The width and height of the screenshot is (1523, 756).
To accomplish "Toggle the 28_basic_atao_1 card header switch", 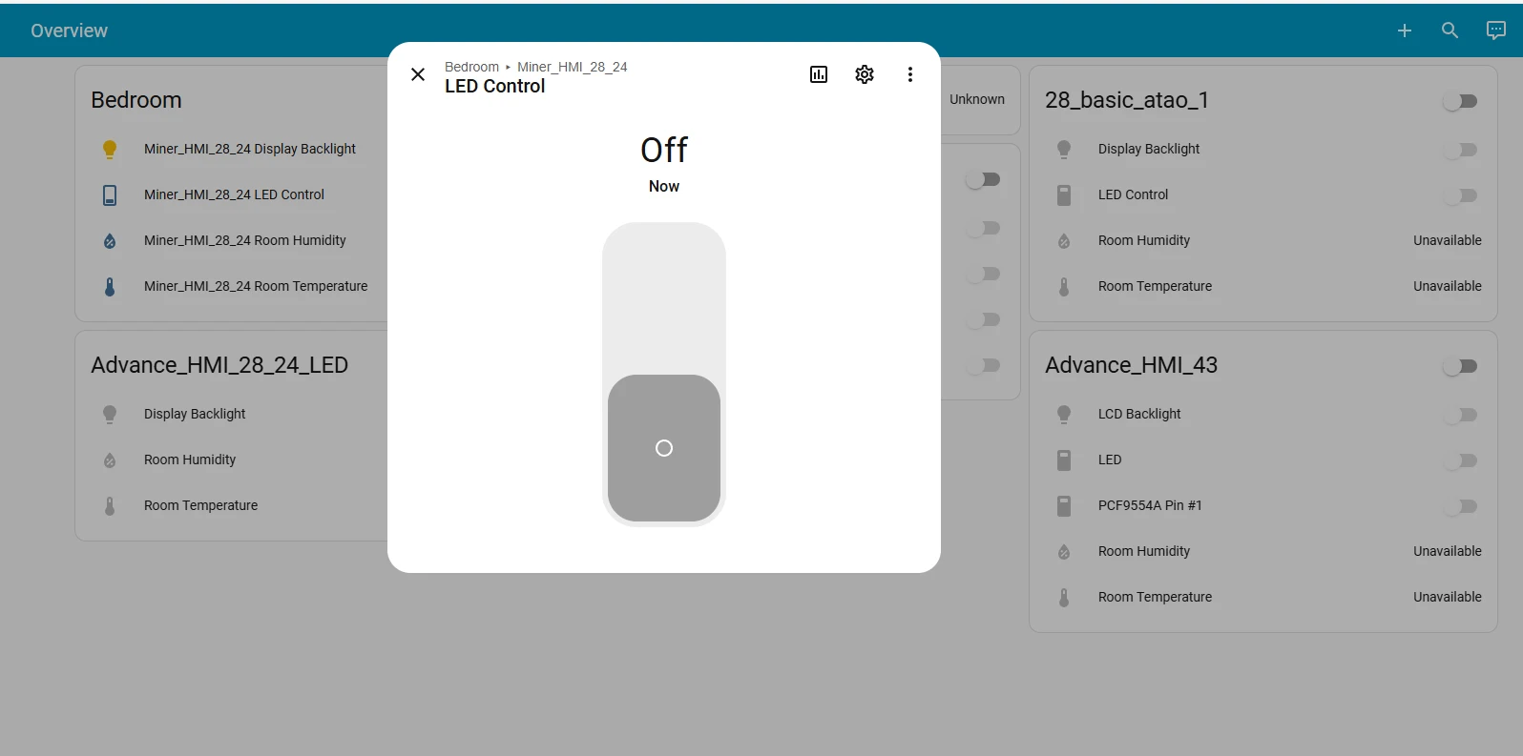I will click(1460, 101).
